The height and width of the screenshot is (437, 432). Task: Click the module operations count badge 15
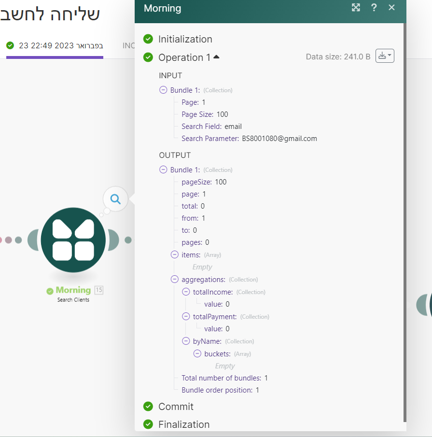[x=99, y=290]
